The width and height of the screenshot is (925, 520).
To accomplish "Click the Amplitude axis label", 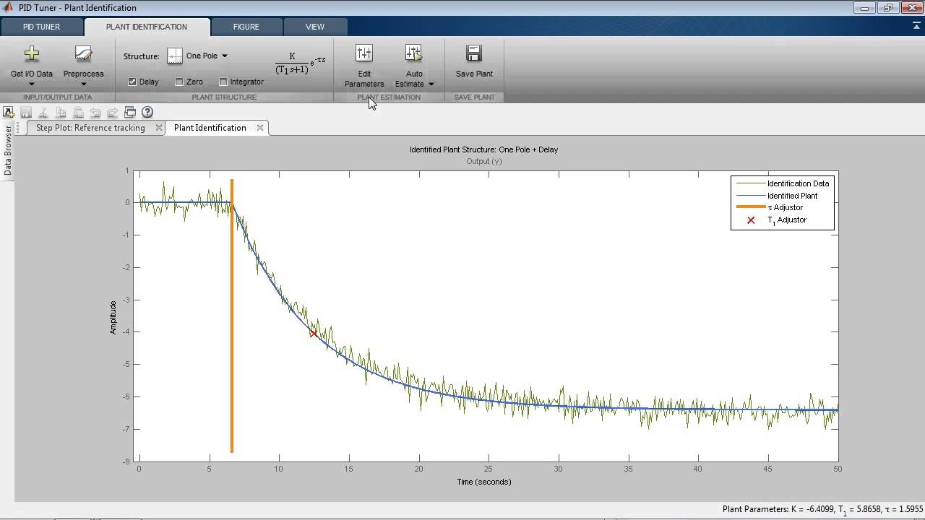I will click(x=113, y=317).
